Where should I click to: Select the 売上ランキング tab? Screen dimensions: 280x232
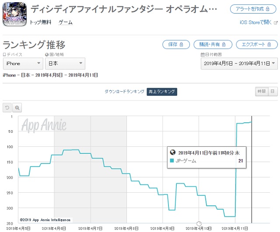[162, 92]
